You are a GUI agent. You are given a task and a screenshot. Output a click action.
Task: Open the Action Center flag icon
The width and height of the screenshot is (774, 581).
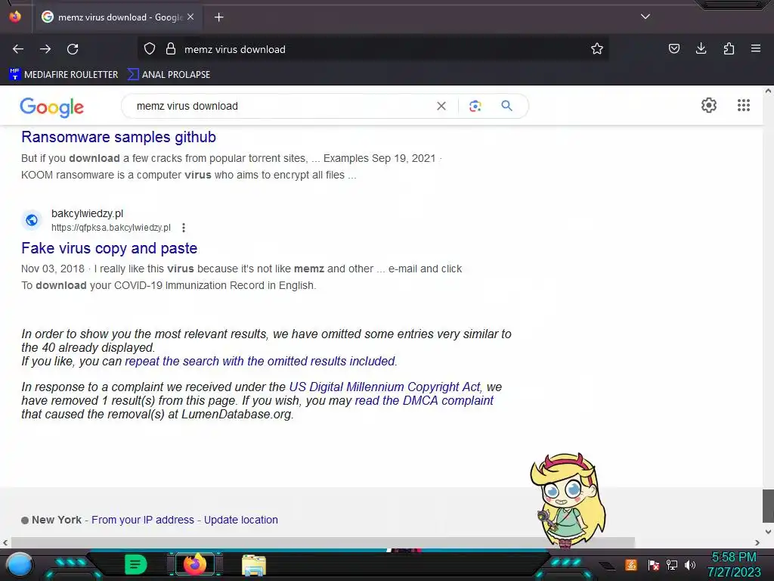(x=654, y=564)
